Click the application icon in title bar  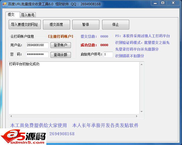pos(4,4)
